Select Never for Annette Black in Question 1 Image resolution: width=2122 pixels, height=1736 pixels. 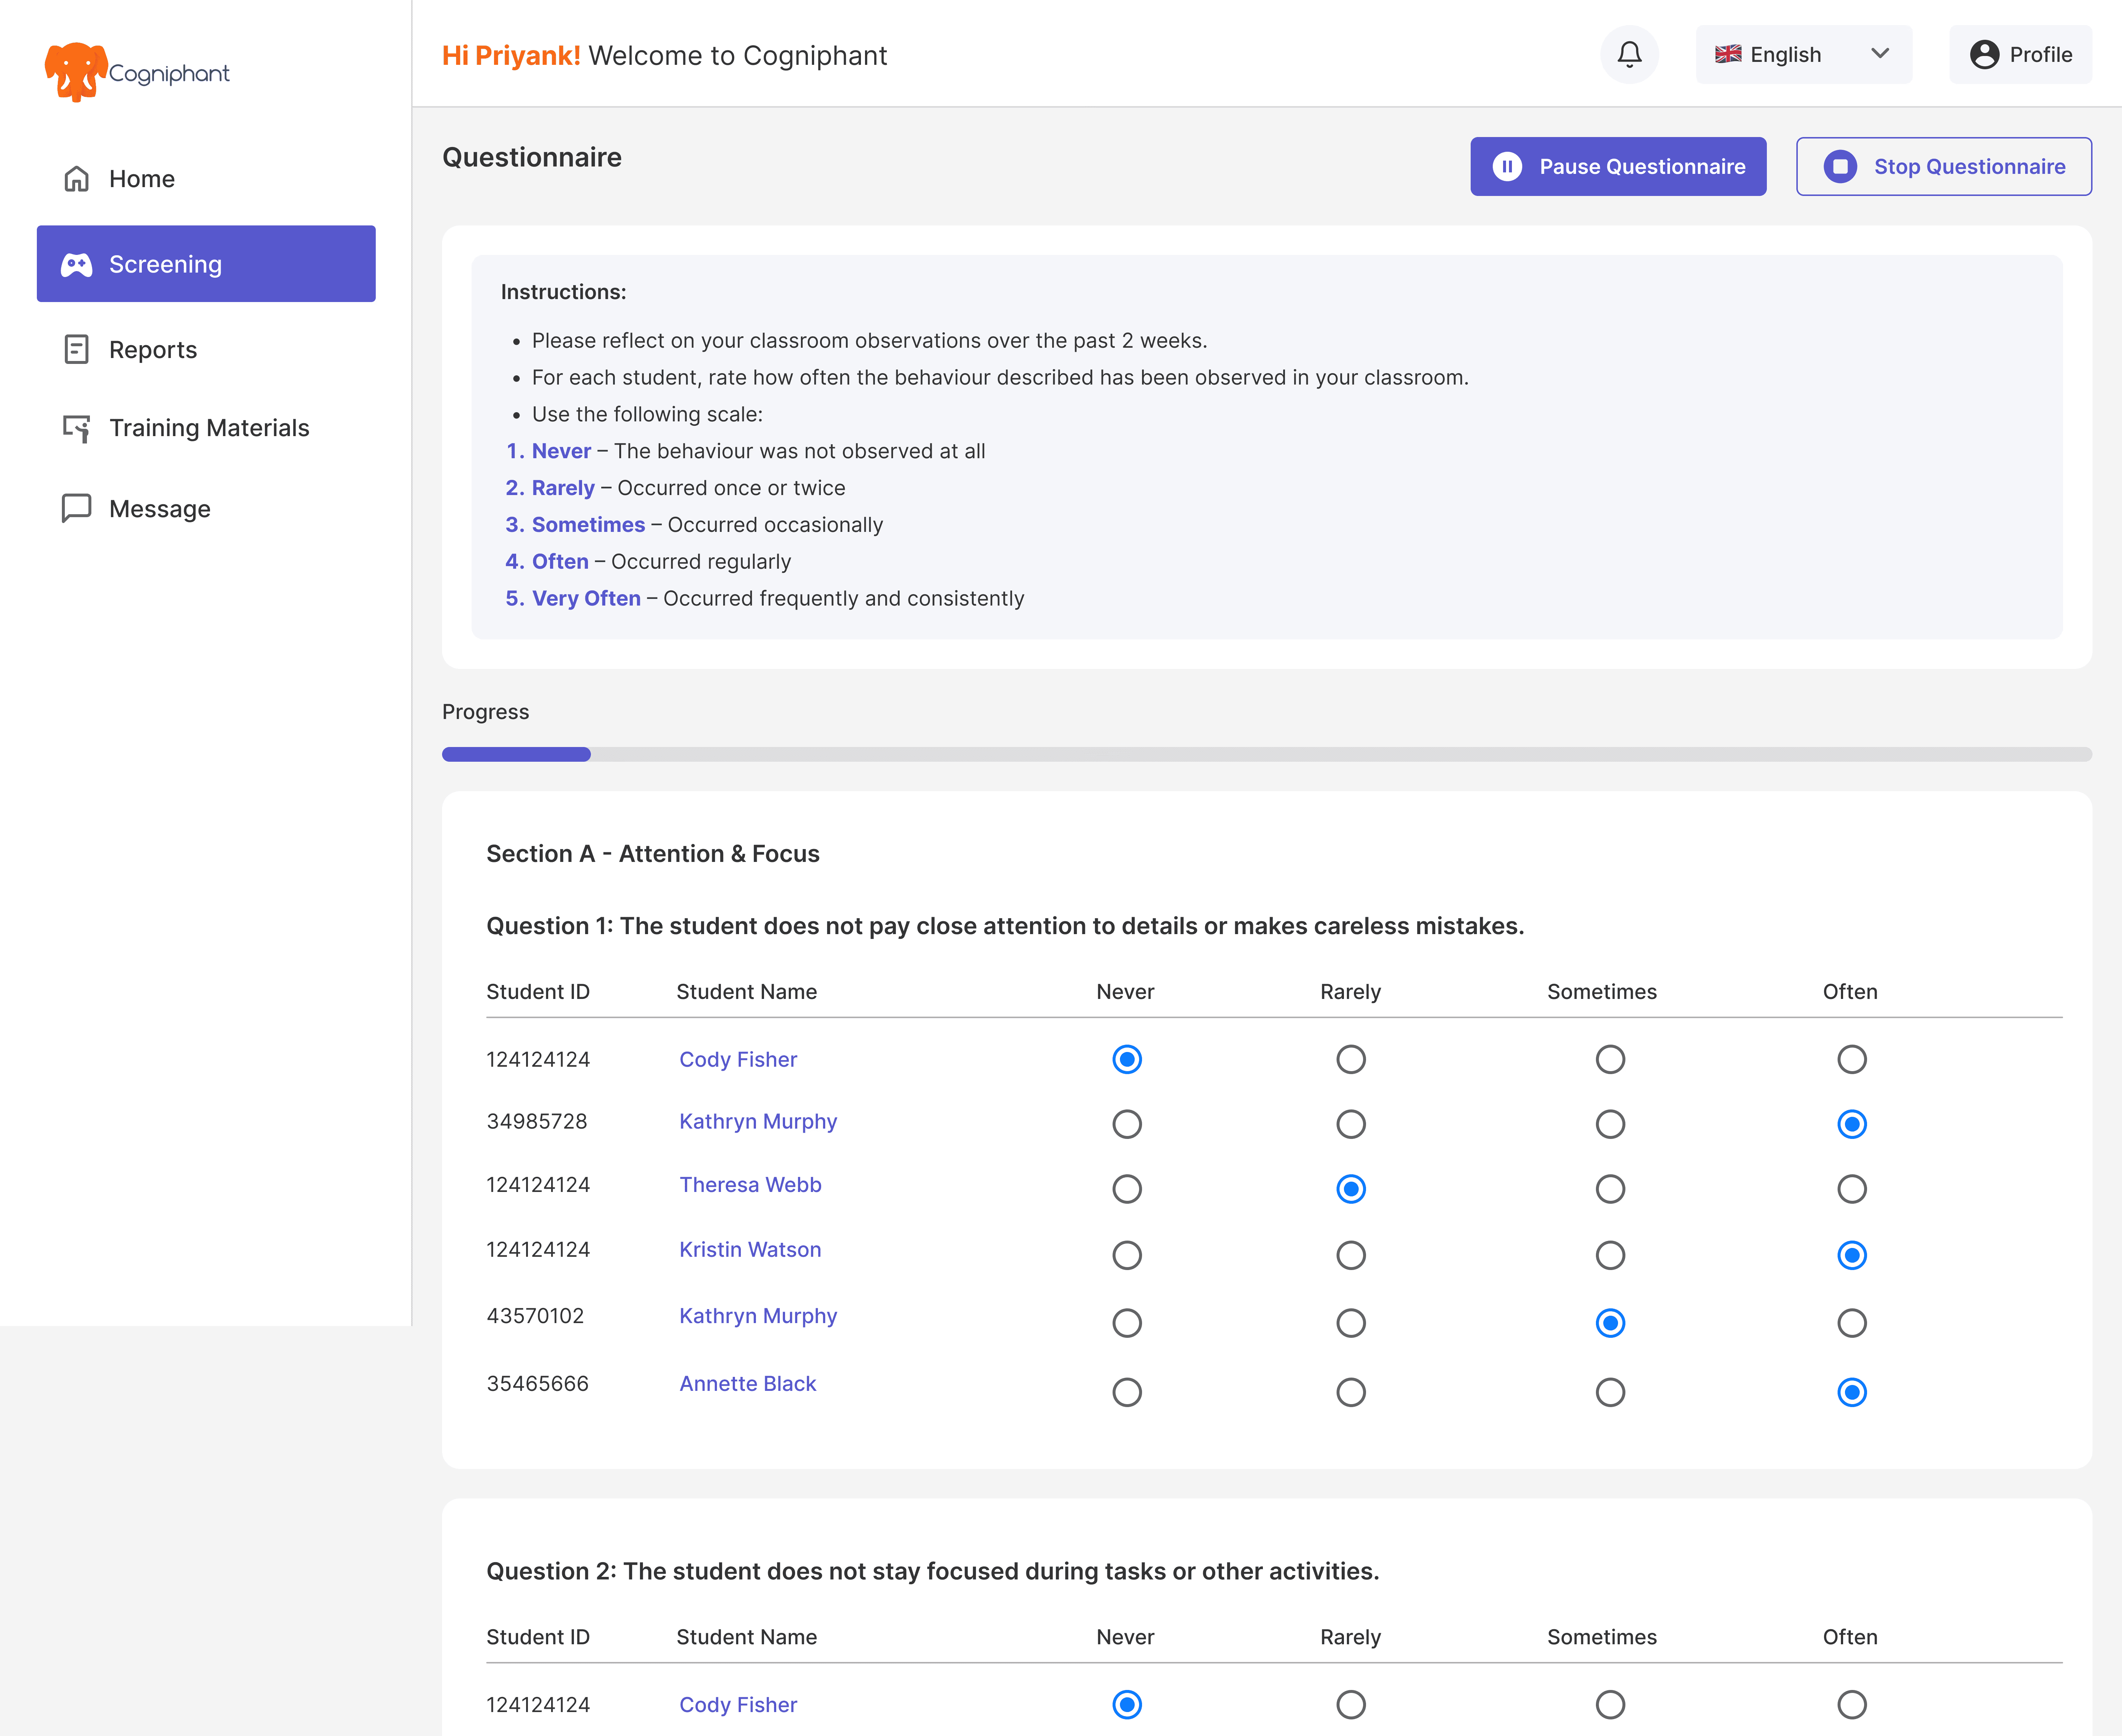(1127, 1392)
